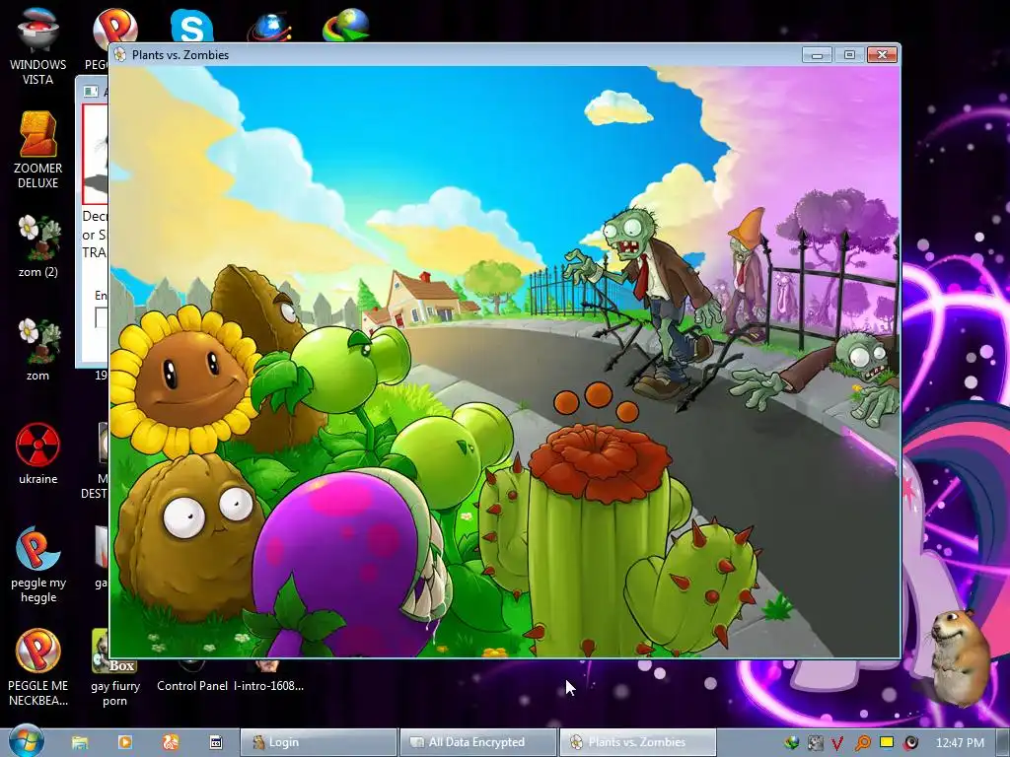
Task: Click the Plants vs. Zombies title bar icon
Action: [x=119, y=55]
